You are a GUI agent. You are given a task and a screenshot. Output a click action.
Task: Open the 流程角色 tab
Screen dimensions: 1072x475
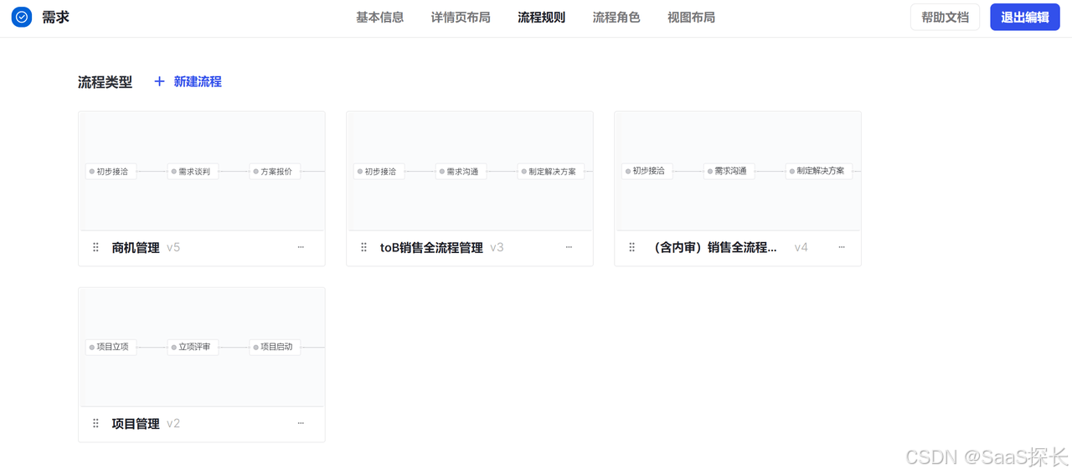coord(616,18)
